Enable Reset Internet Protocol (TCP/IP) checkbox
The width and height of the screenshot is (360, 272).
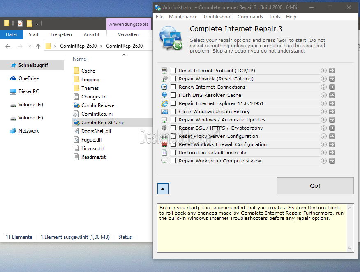[173, 70]
